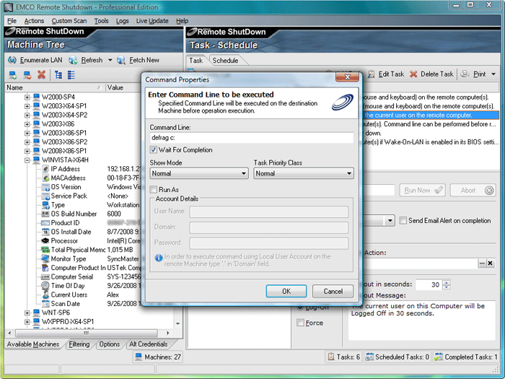
Task: Tick the Force checkbox
Action: pos(301,323)
